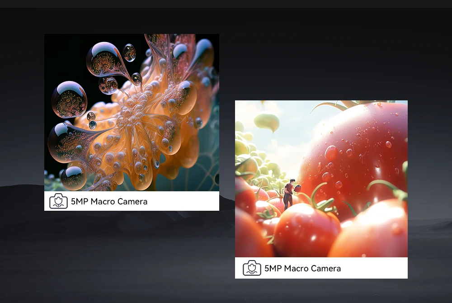Click the macro camera icon below the bubble photo
The width and height of the screenshot is (452, 303).
click(58, 201)
